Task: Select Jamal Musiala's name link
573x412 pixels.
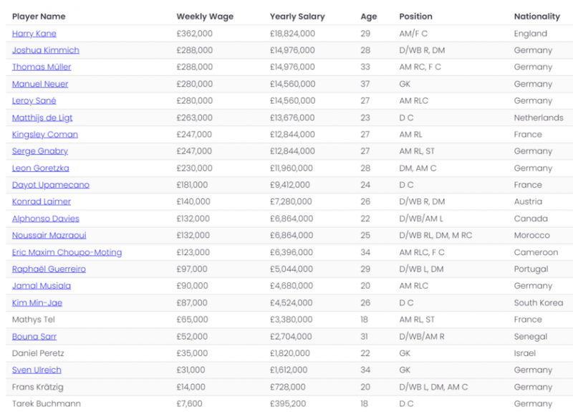Action: point(41,286)
